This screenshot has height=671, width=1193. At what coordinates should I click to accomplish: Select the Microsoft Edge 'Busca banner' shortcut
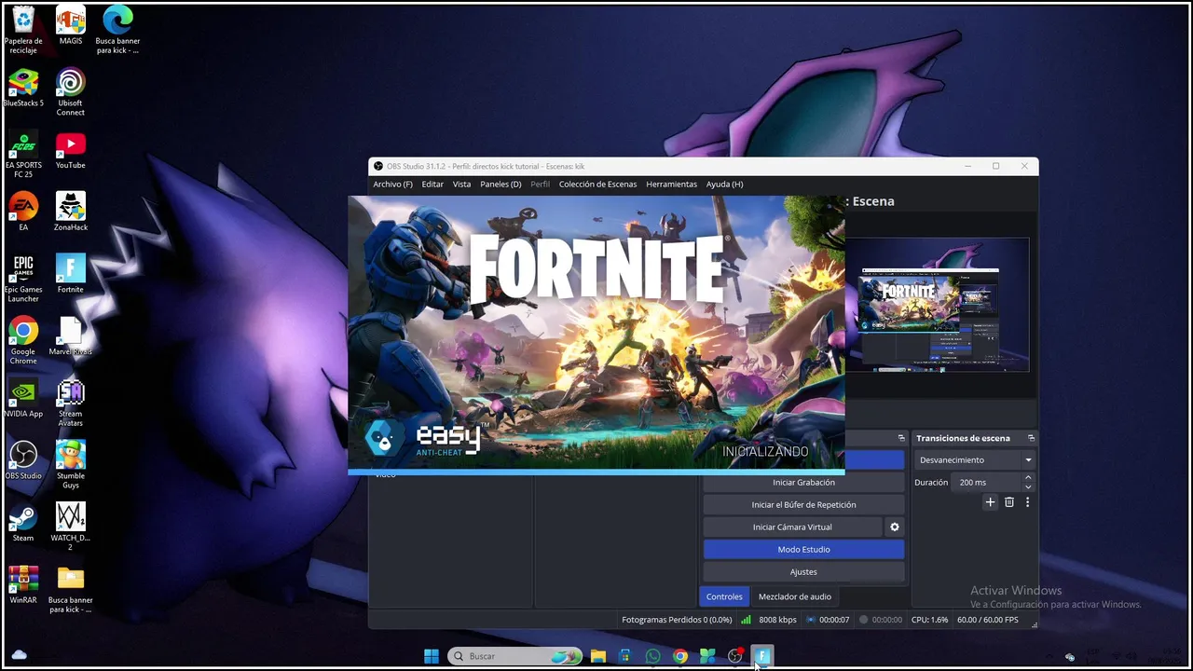(x=117, y=30)
